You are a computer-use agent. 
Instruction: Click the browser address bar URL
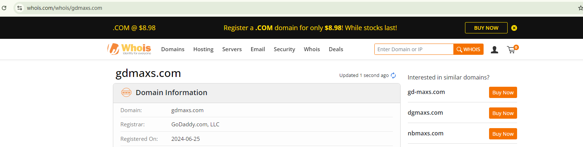[x=64, y=8]
